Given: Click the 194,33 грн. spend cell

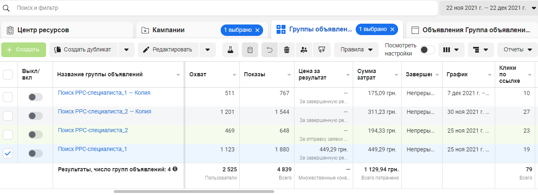Looking at the screenshot, I should tap(382, 131).
